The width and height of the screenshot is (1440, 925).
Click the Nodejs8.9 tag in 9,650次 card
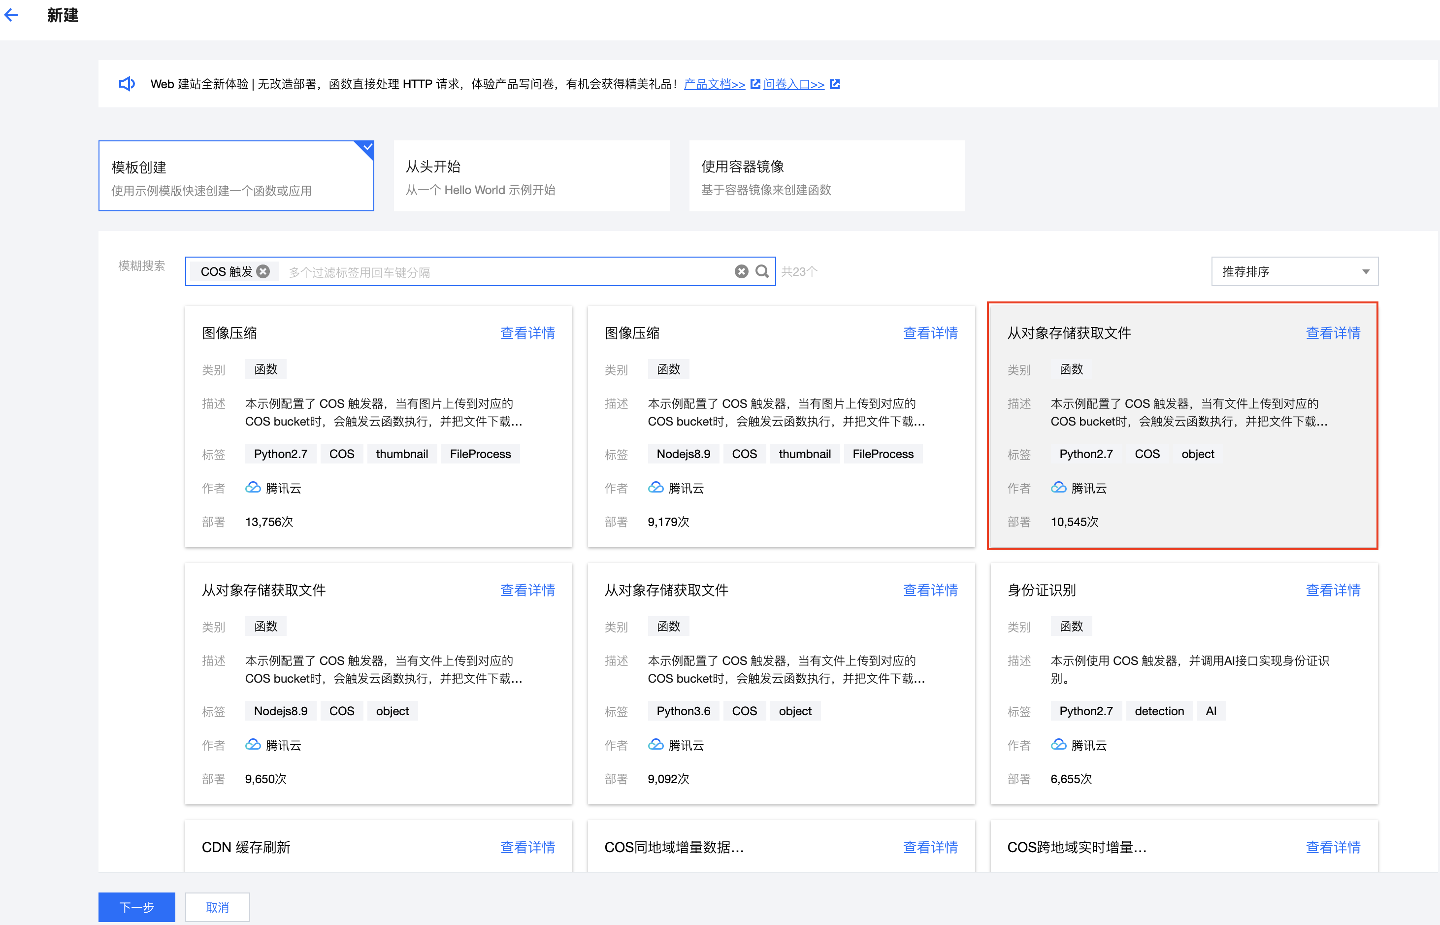pos(280,711)
